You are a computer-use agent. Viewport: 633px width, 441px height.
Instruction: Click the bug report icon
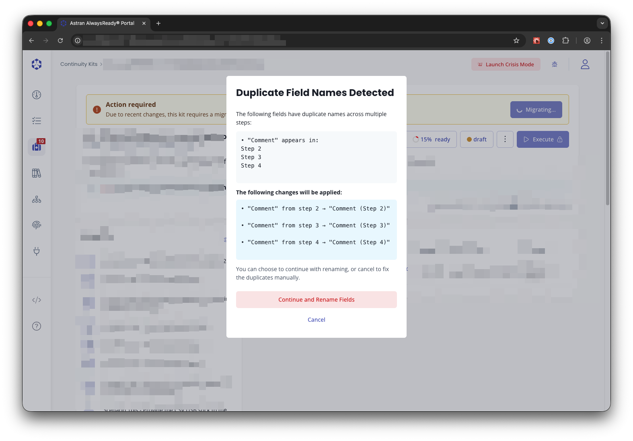point(555,64)
